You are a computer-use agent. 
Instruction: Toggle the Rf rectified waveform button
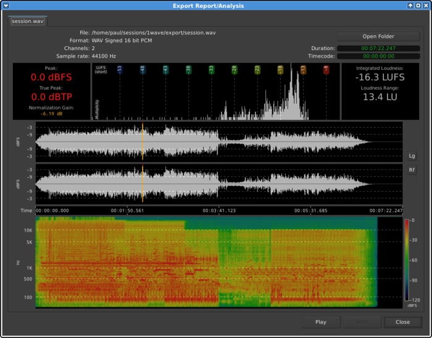412,170
